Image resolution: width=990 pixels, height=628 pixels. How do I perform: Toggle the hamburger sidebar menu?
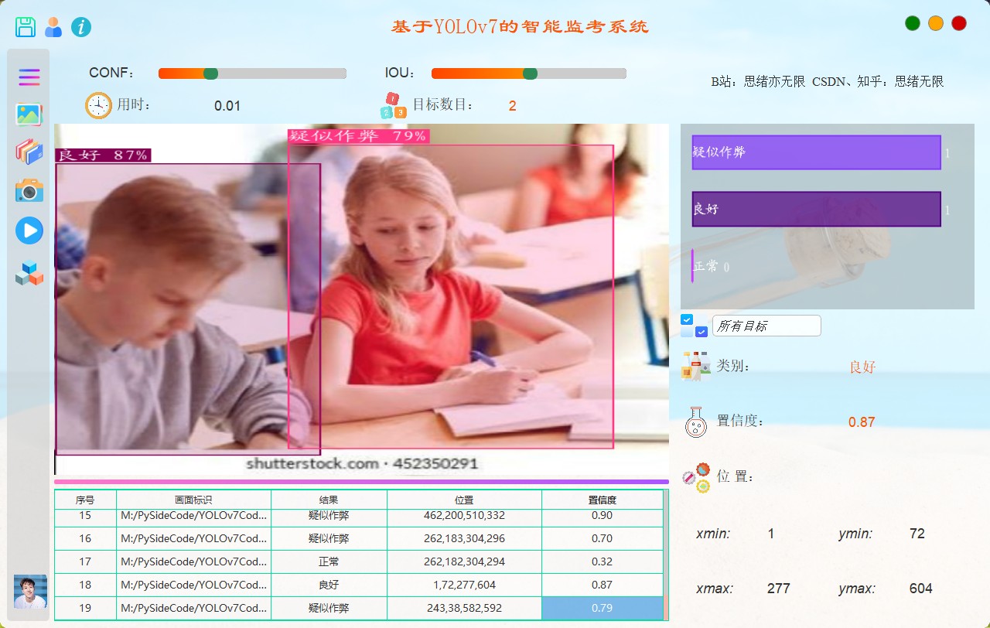tap(29, 77)
